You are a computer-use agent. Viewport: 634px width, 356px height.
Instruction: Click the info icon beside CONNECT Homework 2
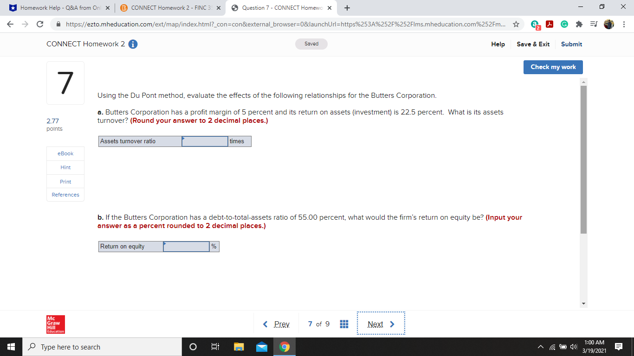[x=132, y=44]
